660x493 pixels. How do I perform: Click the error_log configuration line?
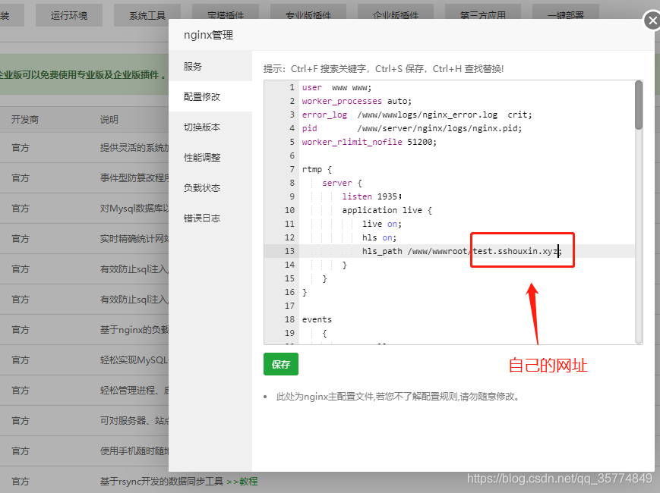[417, 115]
